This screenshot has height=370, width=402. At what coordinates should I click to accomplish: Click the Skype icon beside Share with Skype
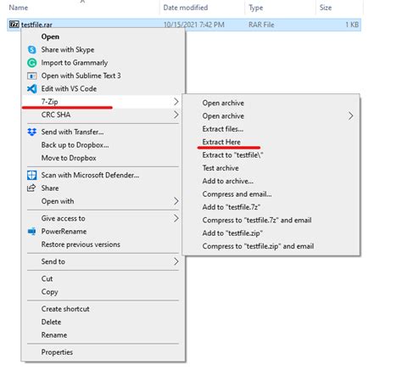point(32,50)
